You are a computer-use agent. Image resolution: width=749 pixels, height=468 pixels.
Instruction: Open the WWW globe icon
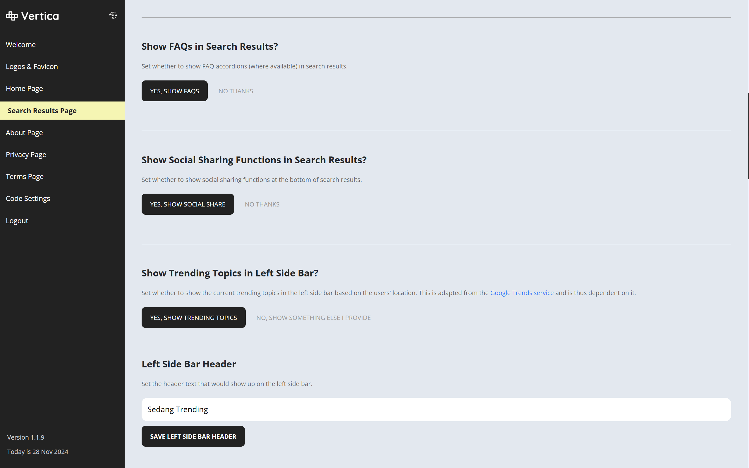tap(113, 15)
